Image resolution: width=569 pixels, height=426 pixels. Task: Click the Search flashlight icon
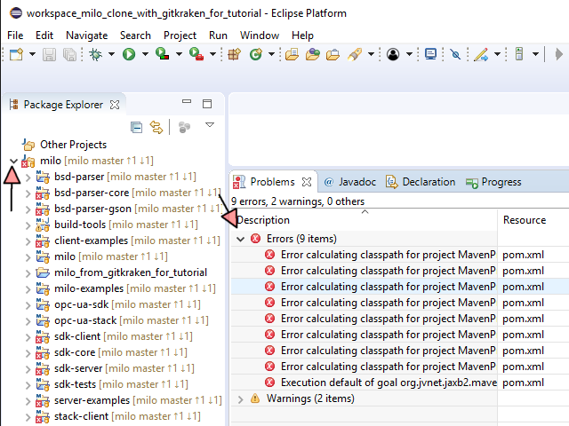click(355, 55)
